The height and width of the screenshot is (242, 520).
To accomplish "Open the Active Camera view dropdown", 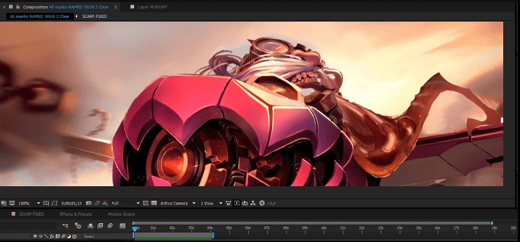I will click(x=178, y=203).
